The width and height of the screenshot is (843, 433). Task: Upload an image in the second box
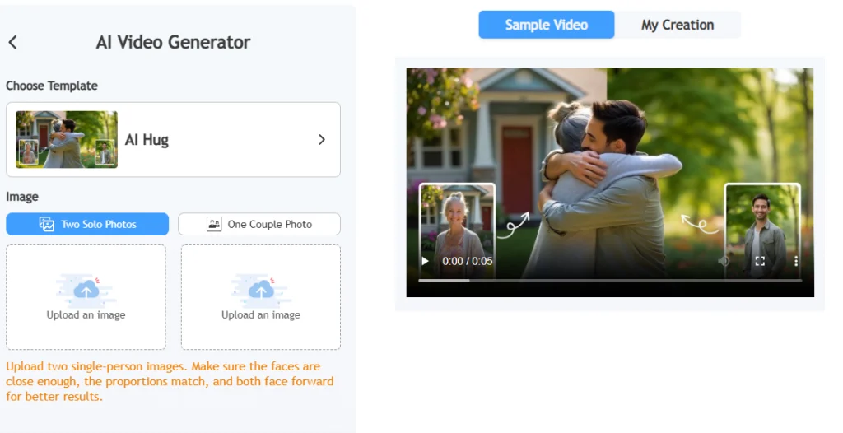tap(261, 297)
